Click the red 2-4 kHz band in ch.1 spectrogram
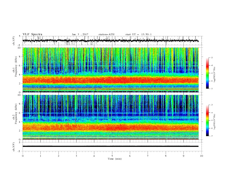The image size is (227, 175). [x=110, y=79]
